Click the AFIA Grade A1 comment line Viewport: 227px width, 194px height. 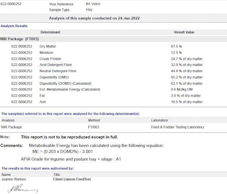coord(71,159)
